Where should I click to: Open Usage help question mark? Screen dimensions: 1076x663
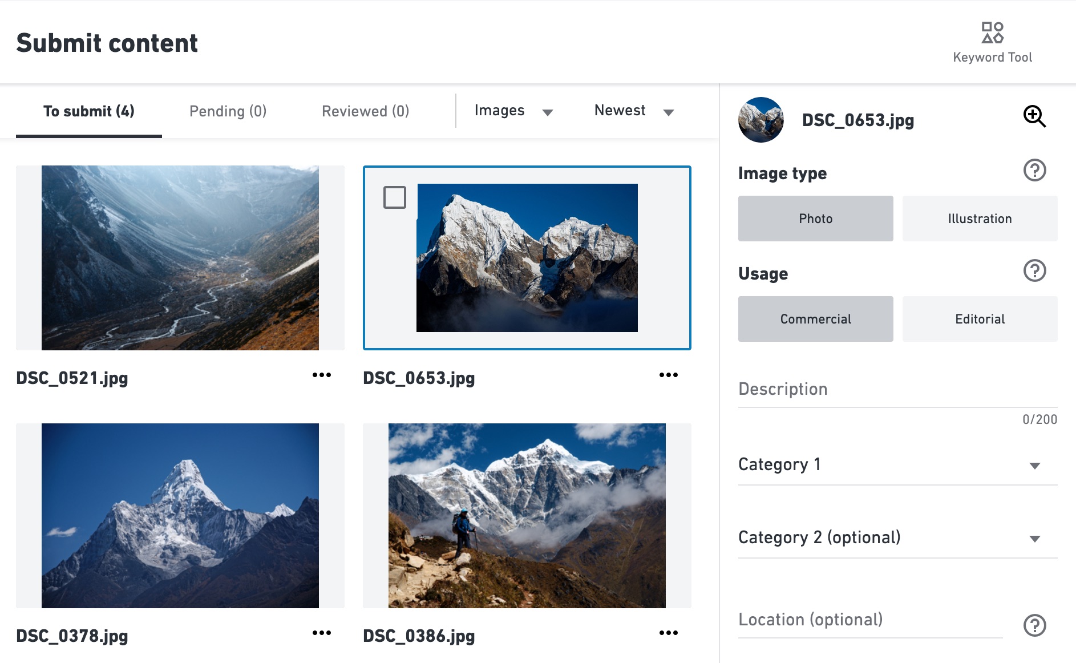click(1034, 270)
